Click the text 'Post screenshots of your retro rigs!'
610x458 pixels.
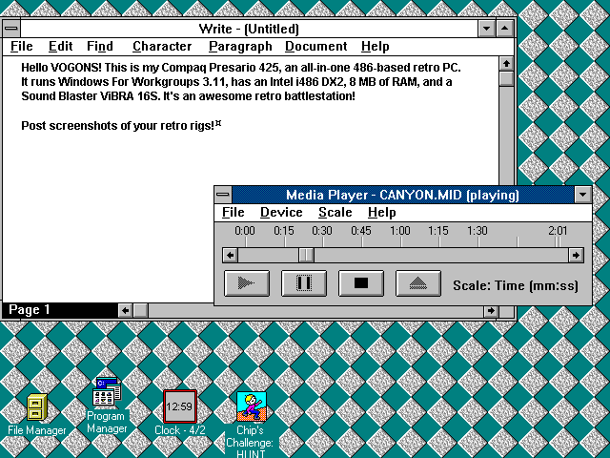tap(118, 126)
